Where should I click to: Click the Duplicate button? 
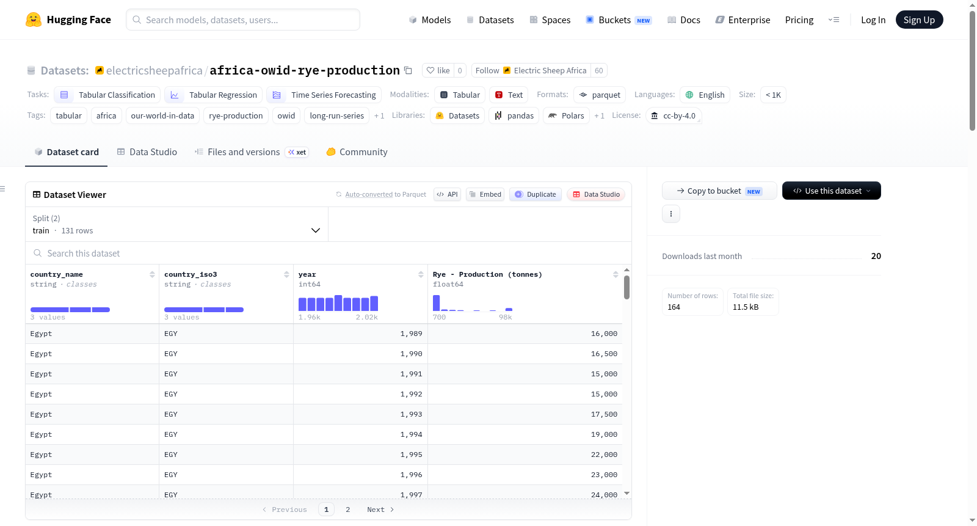click(x=536, y=194)
